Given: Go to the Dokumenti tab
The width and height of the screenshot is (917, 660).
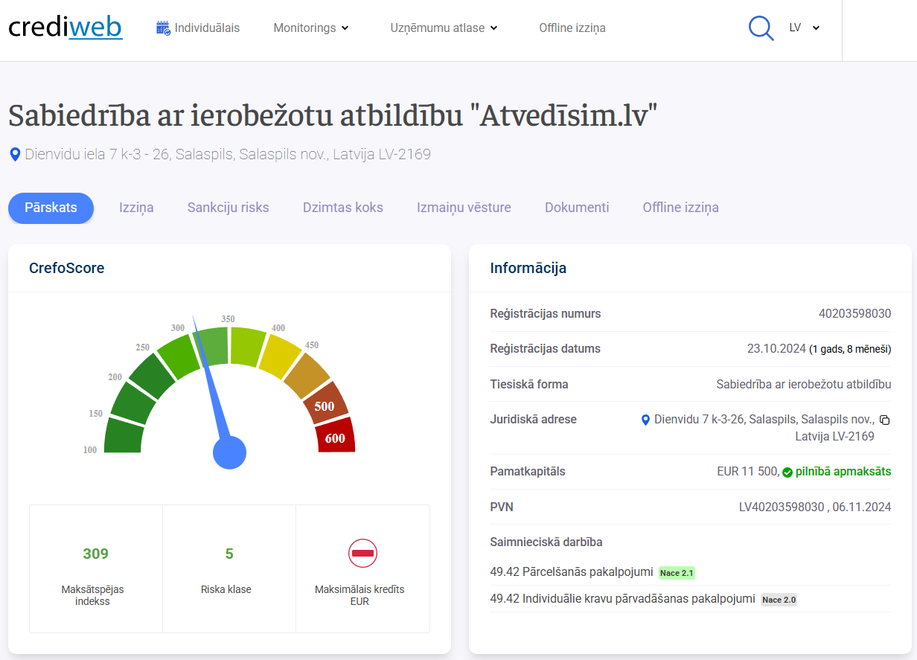Looking at the screenshot, I should (x=577, y=208).
